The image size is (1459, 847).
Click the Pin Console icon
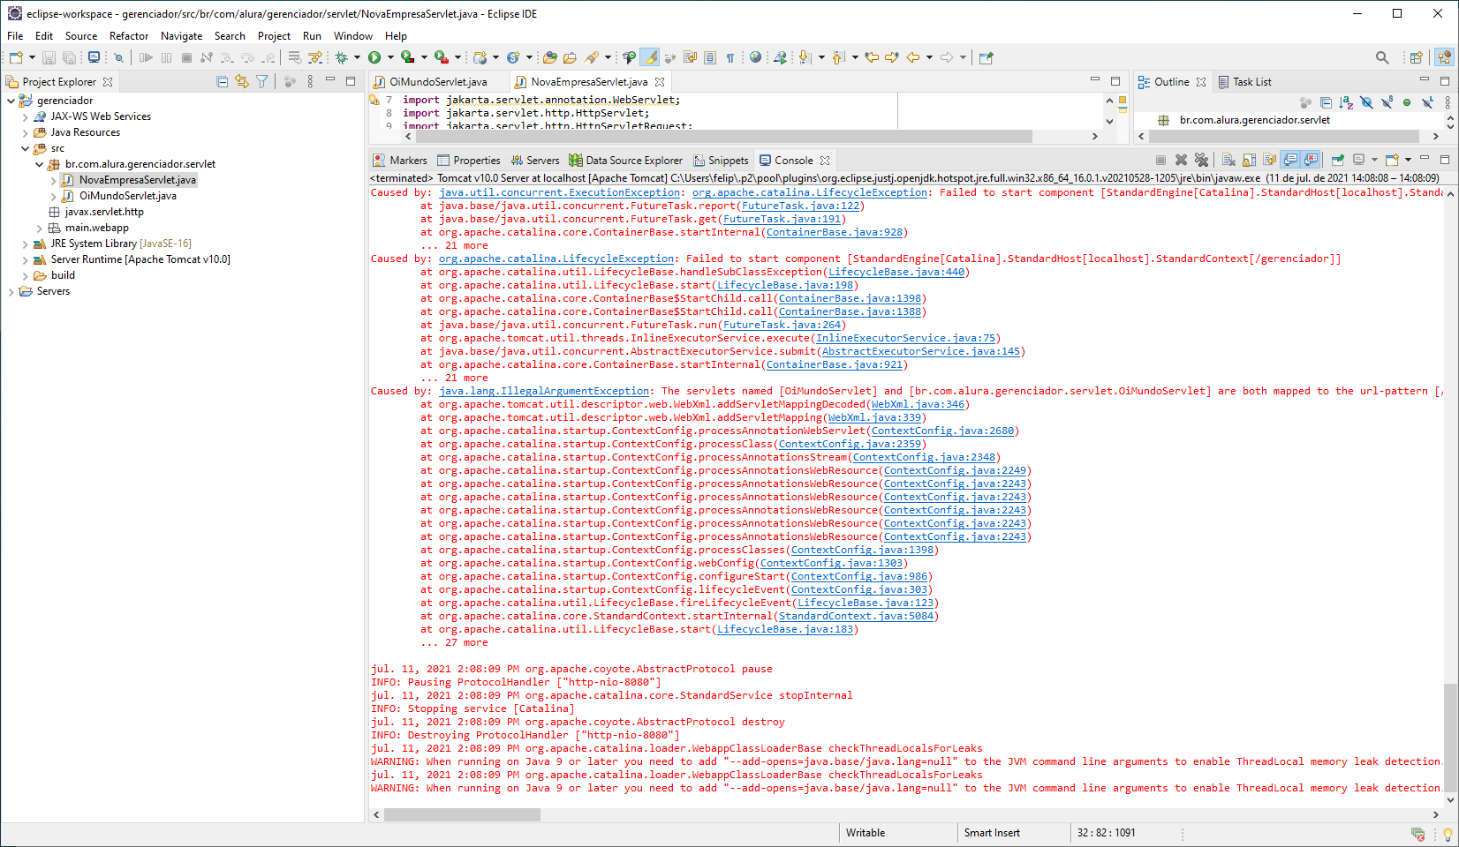[x=1338, y=160]
